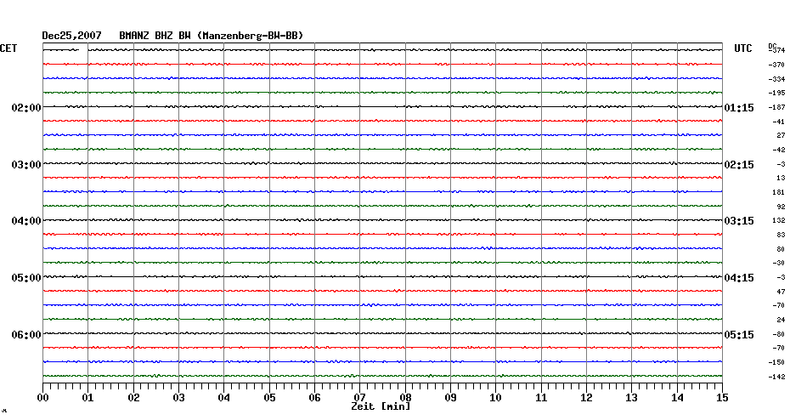
Task: Pick minute tick label 15 on axis
Action: [x=723, y=398]
